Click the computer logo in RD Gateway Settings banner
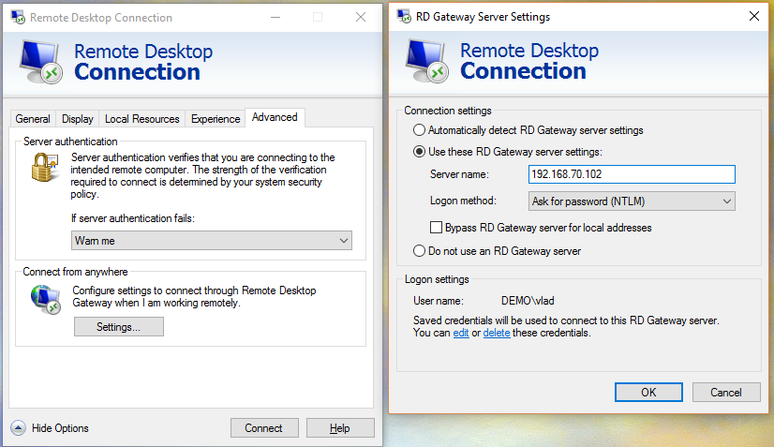The width and height of the screenshot is (774, 447). point(427,61)
